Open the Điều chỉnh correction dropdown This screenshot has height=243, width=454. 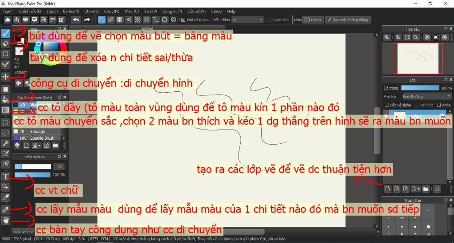click(247, 20)
